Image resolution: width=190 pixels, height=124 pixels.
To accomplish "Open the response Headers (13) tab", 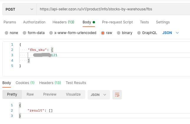I will [x=50, y=83].
